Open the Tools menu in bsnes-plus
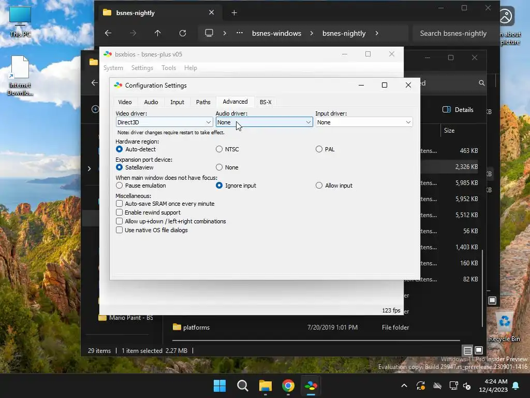The width and height of the screenshot is (530, 398). 169,68
